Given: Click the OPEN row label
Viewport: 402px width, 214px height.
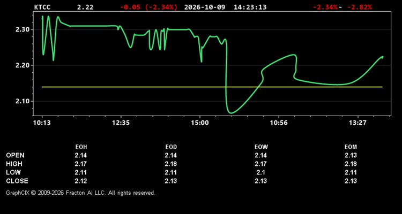Looking at the screenshot, I should click(16, 155).
